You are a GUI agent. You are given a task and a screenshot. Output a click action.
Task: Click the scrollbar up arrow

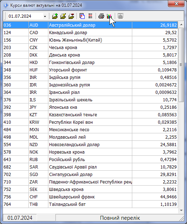coord(181,25)
